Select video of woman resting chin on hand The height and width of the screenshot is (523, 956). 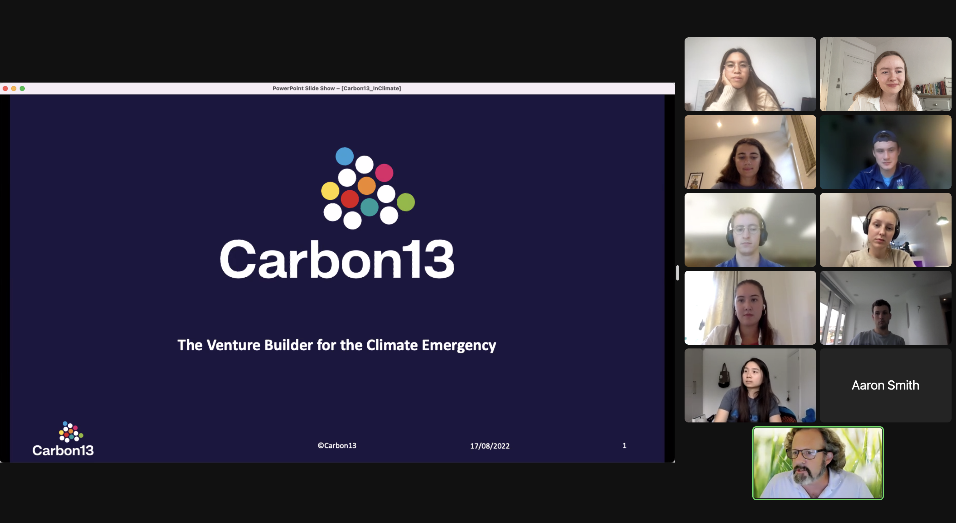[x=750, y=74]
